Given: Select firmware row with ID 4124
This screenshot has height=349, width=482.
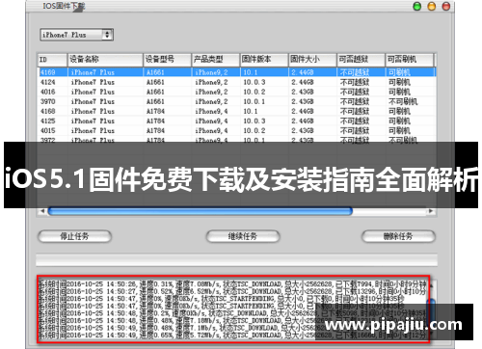Looking at the screenshot, I should click(237, 82).
